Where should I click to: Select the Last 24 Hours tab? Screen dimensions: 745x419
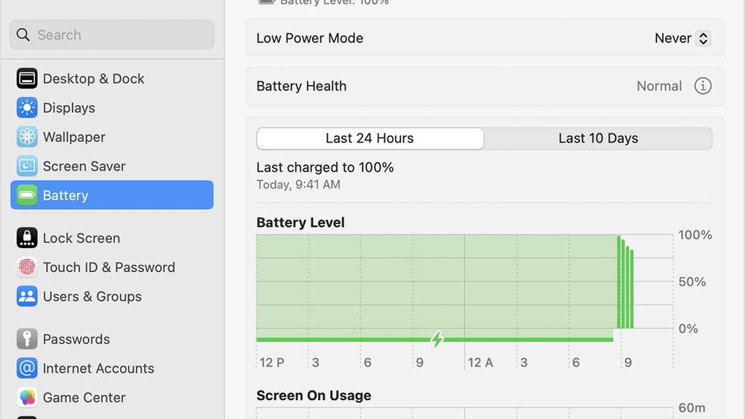point(370,138)
